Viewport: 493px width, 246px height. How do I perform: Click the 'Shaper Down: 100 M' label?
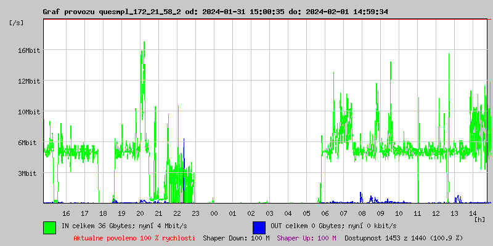pyautogui.click(x=236, y=238)
